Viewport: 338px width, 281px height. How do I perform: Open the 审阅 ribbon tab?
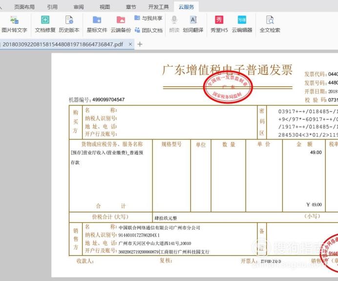79,7
